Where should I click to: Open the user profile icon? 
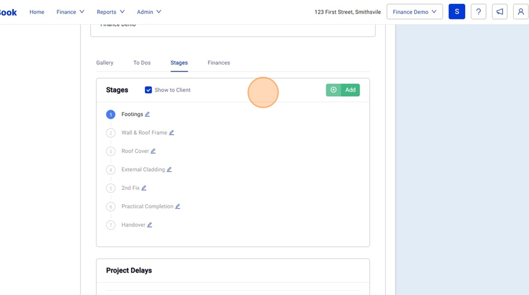tap(521, 12)
